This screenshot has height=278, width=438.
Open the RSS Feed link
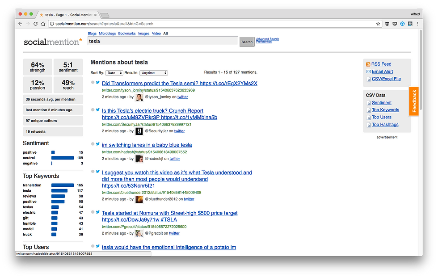click(x=381, y=64)
